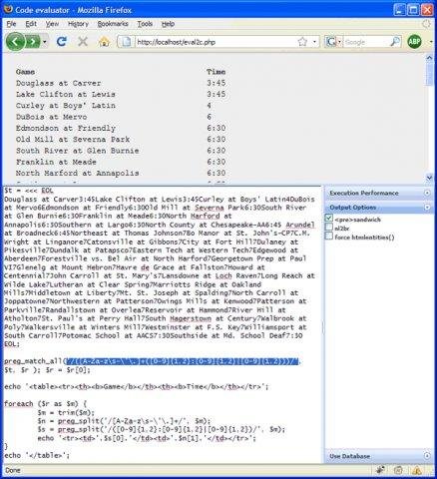Screen dimensions: 437x479
Task: Open the URL bar history dropdown
Action: 314,42
